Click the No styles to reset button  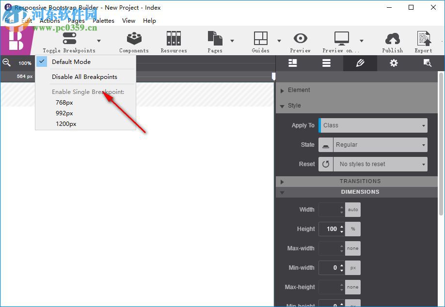[x=380, y=164]
